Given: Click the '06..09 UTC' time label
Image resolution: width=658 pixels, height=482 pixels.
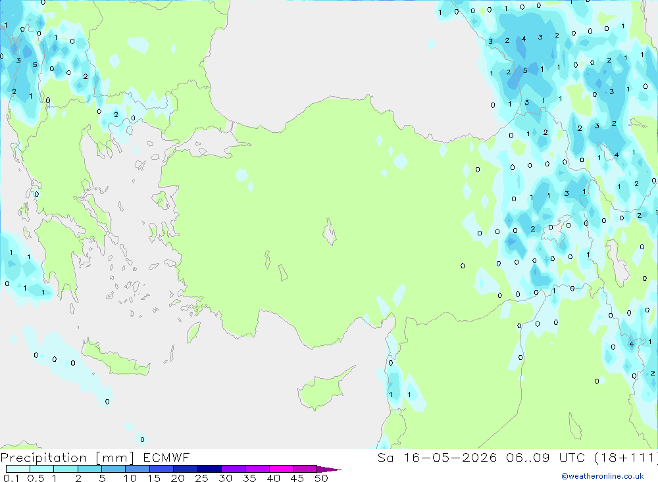Looking at the screenshot, I should pyautogui.click(x=545, y=457).
